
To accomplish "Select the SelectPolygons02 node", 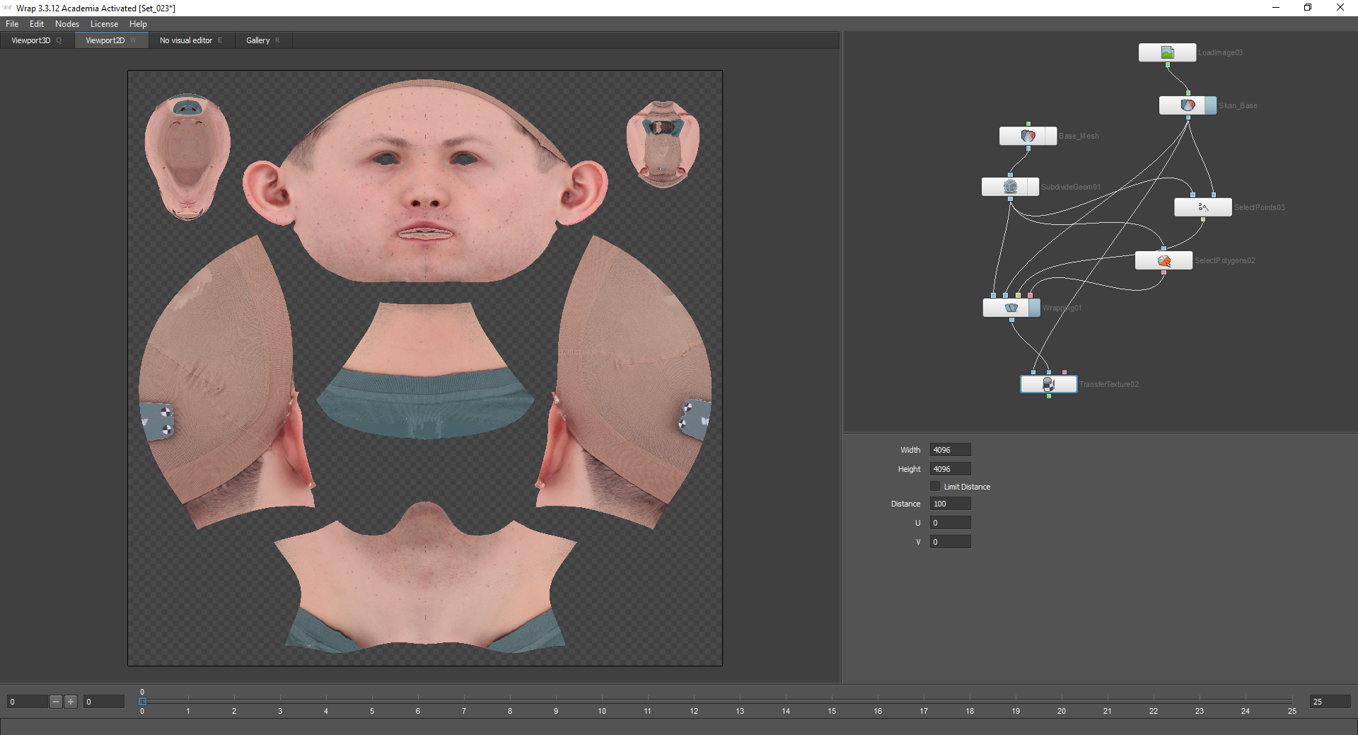I will (1163, 260).
